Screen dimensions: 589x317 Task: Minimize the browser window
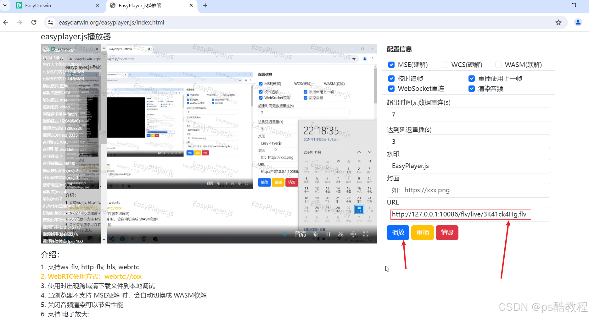pyautogui.click(x=556, y=5)
